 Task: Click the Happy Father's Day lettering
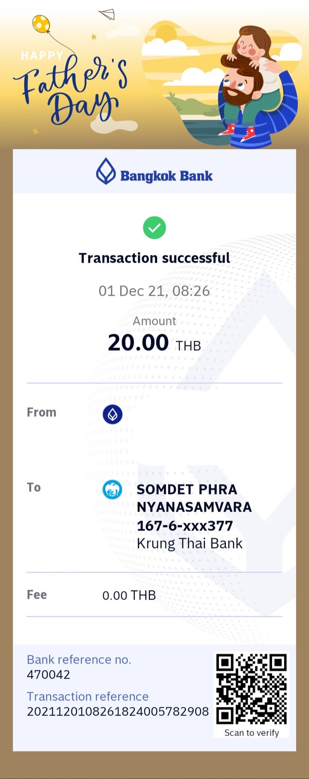[x=71, y=89]
